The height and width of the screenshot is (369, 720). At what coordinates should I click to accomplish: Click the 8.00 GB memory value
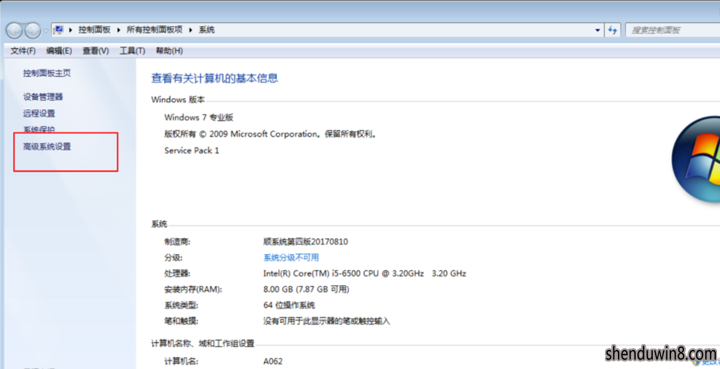(306, 289)
